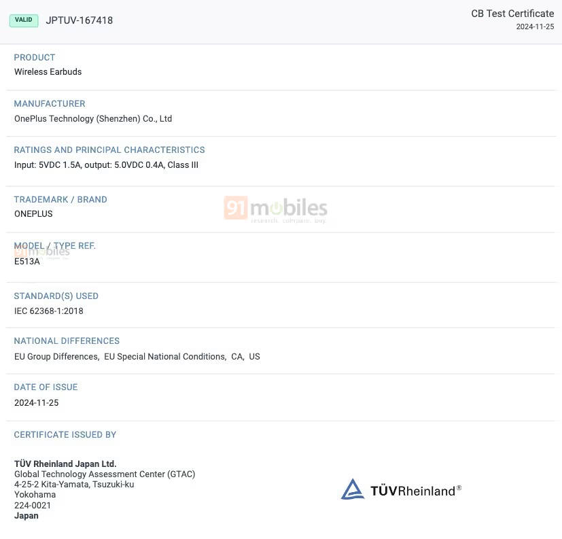Image resolution: width=562 pixels, height=539 pixels.
Task: Select the Input: 5VDC 1.5A ratings line
Action: pyautogui.click(x=106, y=165)
